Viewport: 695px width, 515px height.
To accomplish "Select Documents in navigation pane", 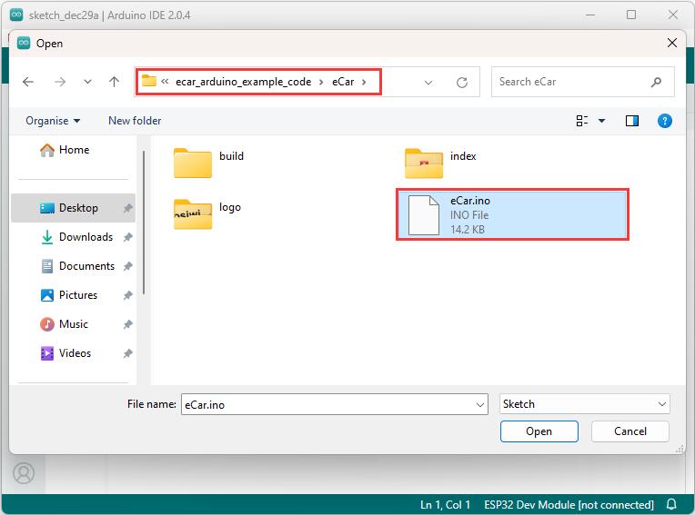I will pos(77,266).
